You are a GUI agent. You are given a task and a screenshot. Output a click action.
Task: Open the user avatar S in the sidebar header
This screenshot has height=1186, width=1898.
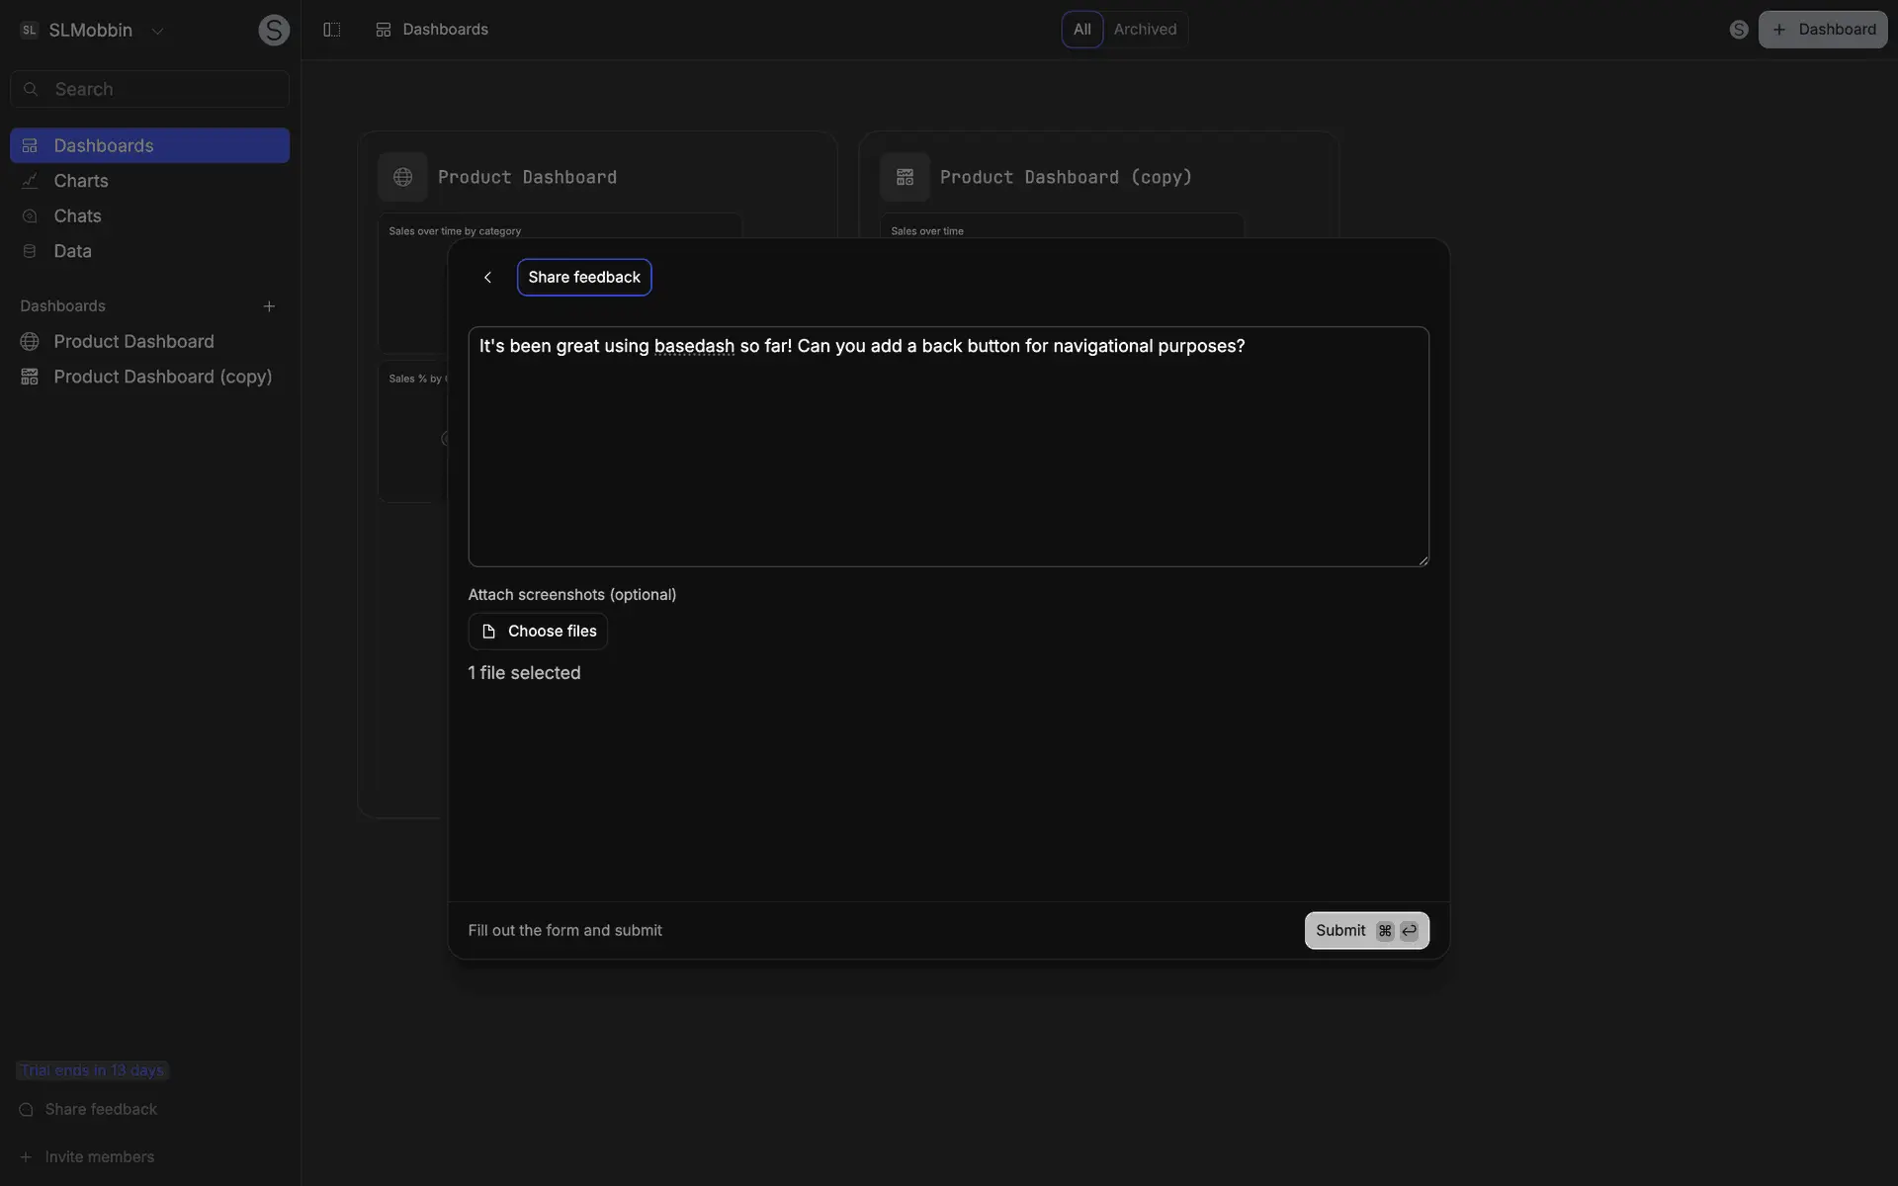tap(274, 30)
